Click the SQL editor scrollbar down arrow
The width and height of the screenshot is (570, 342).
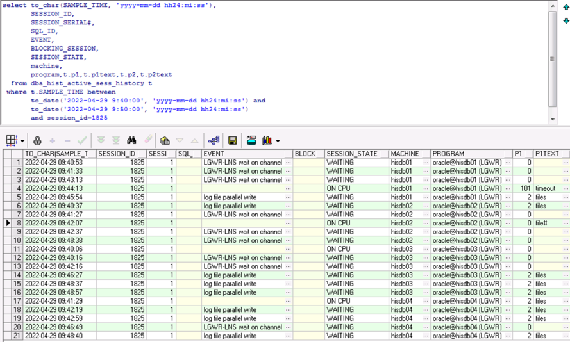pyautogui.click(x=553, y=119)
